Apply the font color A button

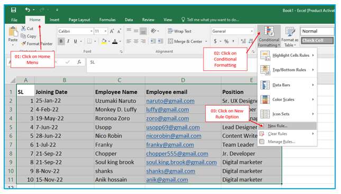(x=115, y=41)
